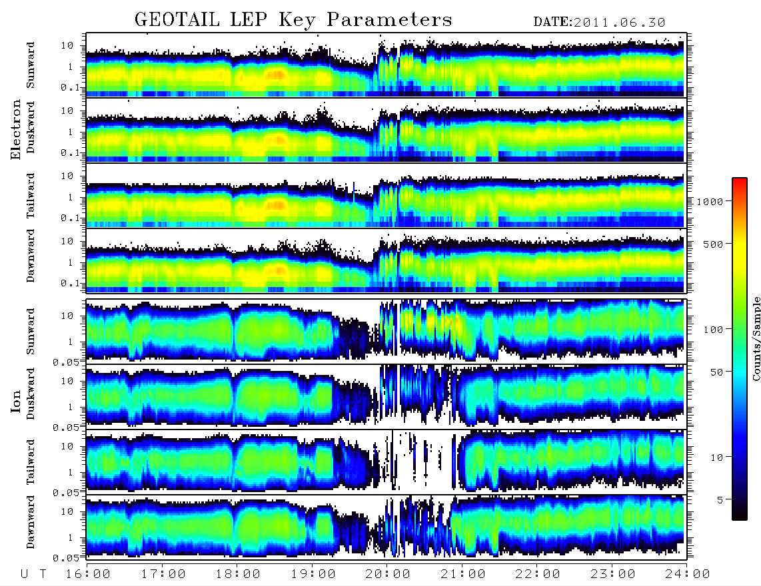This screenshot has width=761, height=586.
Task: Select the Ion Sunward panel label
Action: (31, 331)
